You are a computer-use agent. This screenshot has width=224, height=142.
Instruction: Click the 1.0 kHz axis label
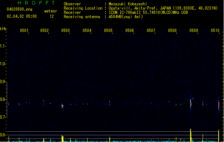click(x=3, y=64)
